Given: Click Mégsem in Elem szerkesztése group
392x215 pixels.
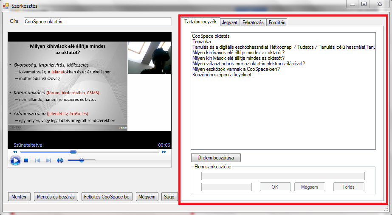Looking at the screenshot, I should pyautogui.click(x=310, y=187).
